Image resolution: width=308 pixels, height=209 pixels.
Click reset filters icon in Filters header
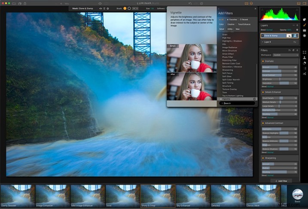(293, 51)
